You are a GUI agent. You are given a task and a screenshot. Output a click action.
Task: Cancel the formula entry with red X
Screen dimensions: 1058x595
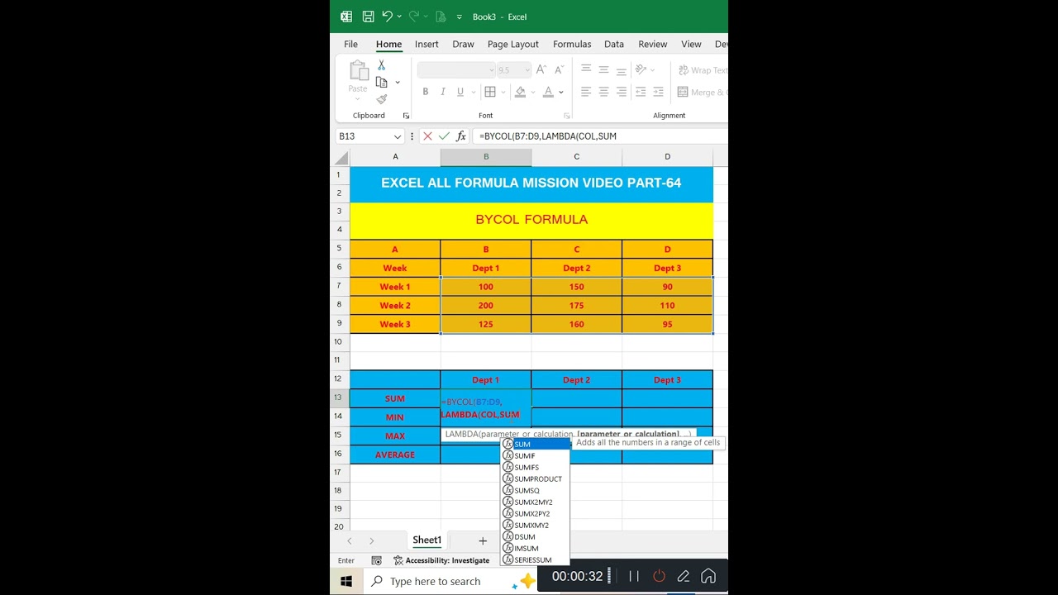click(x=427, y=136)
